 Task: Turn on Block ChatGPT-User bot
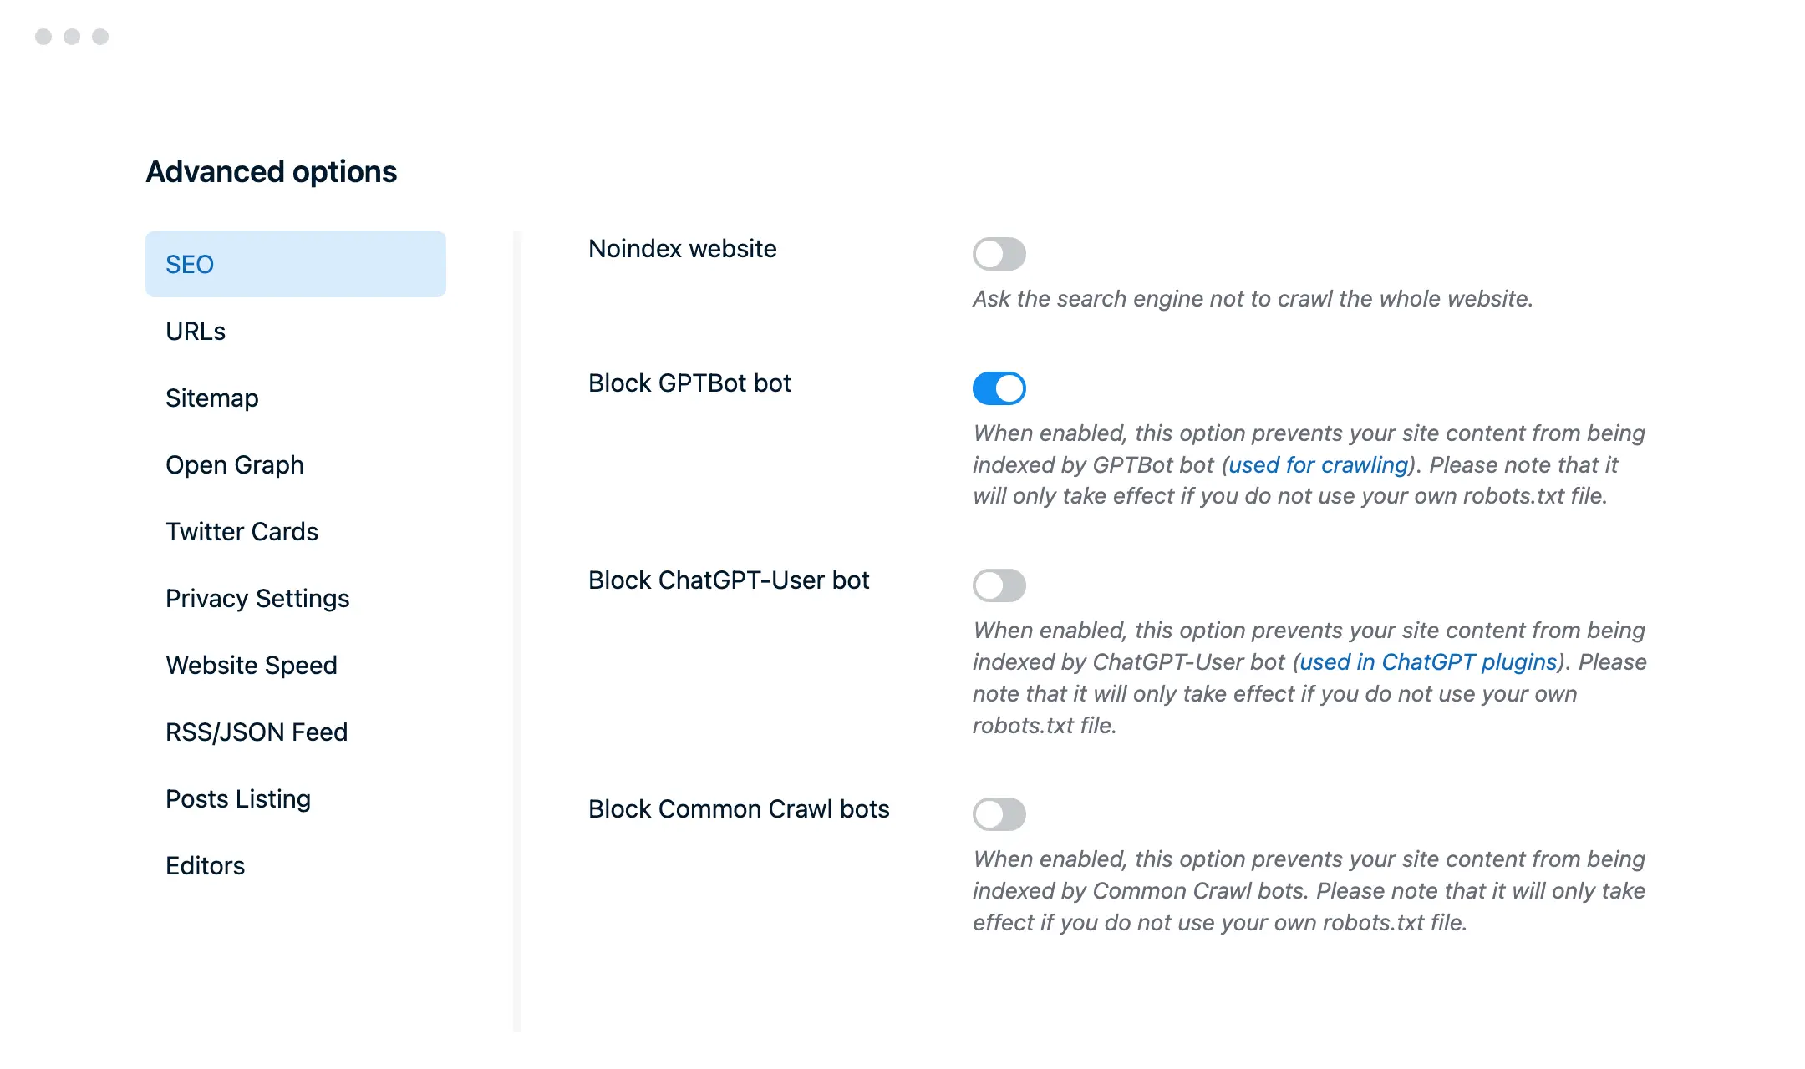click(x=999, y=585)
